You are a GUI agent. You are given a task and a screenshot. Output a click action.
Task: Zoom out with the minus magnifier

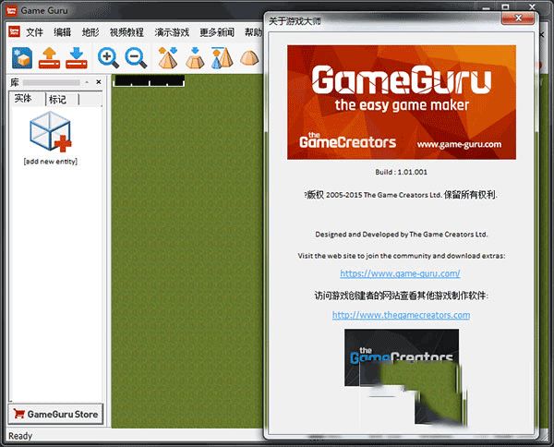pos(136,58)
